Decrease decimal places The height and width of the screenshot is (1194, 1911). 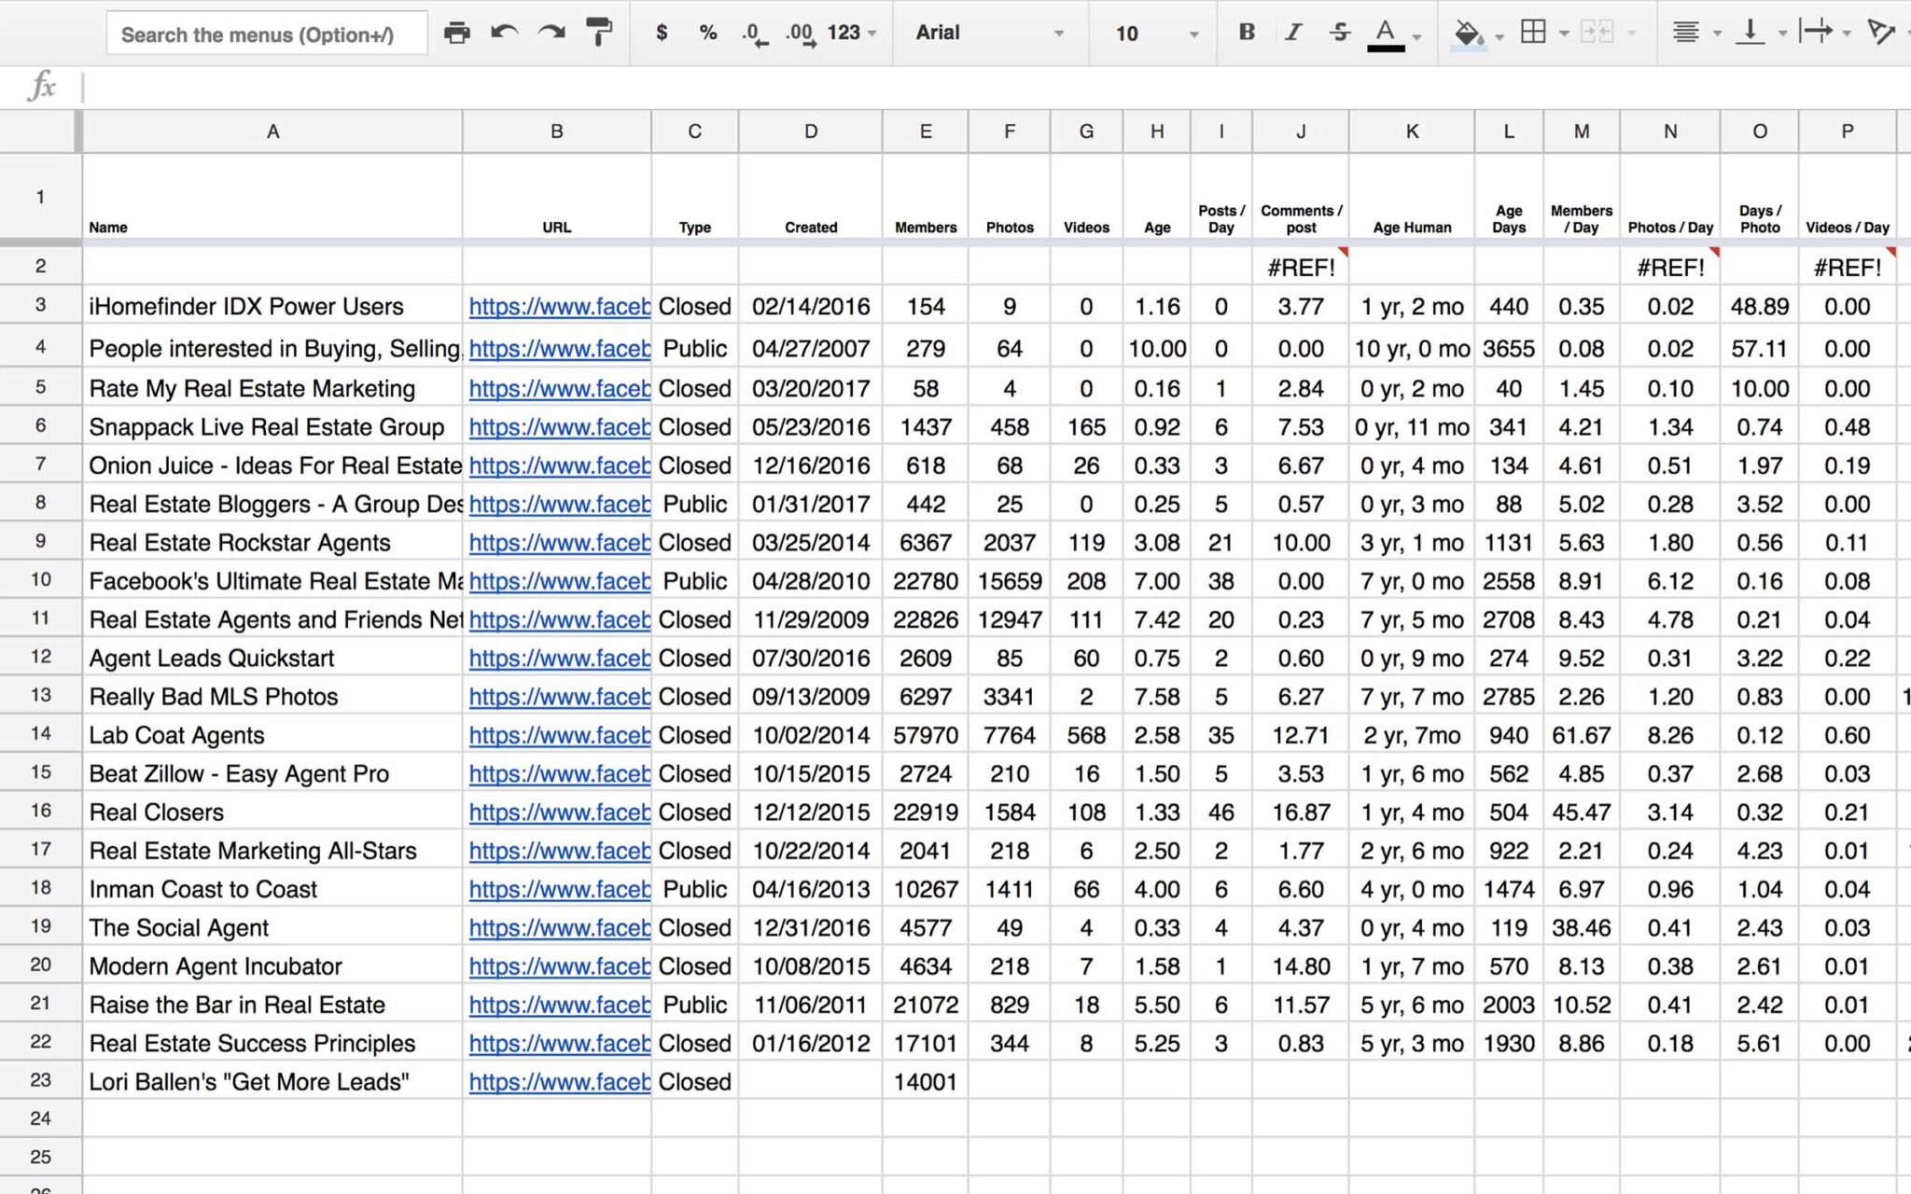(x=754, y=35)
